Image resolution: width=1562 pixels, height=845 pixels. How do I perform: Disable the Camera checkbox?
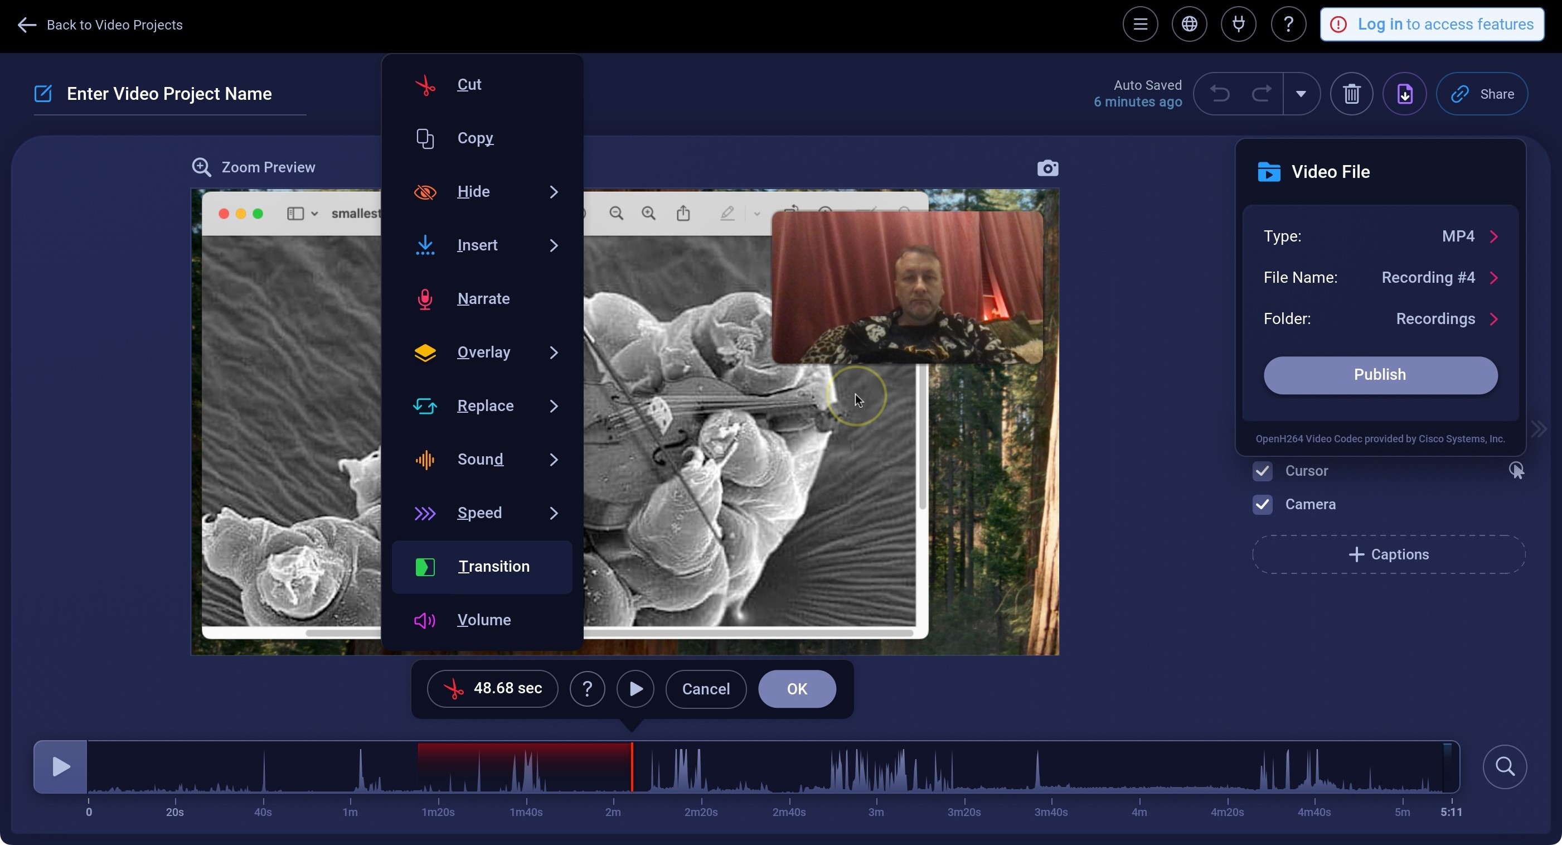1262,504
